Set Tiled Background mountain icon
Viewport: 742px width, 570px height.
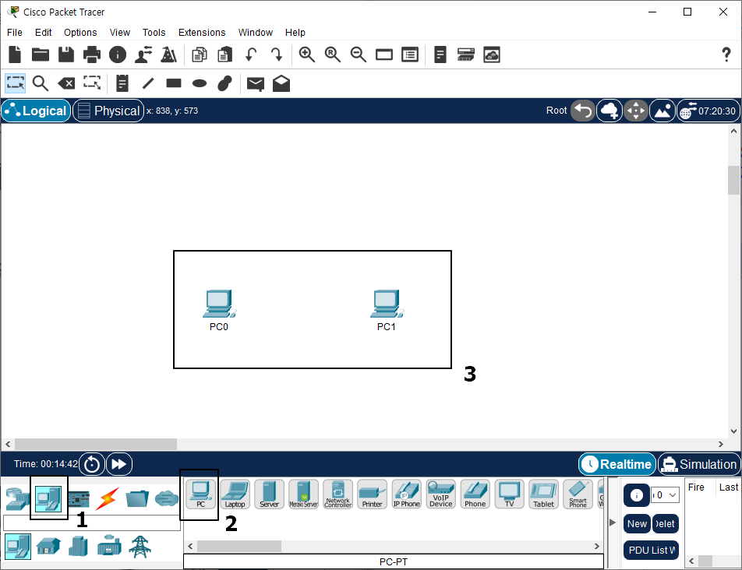662,111
